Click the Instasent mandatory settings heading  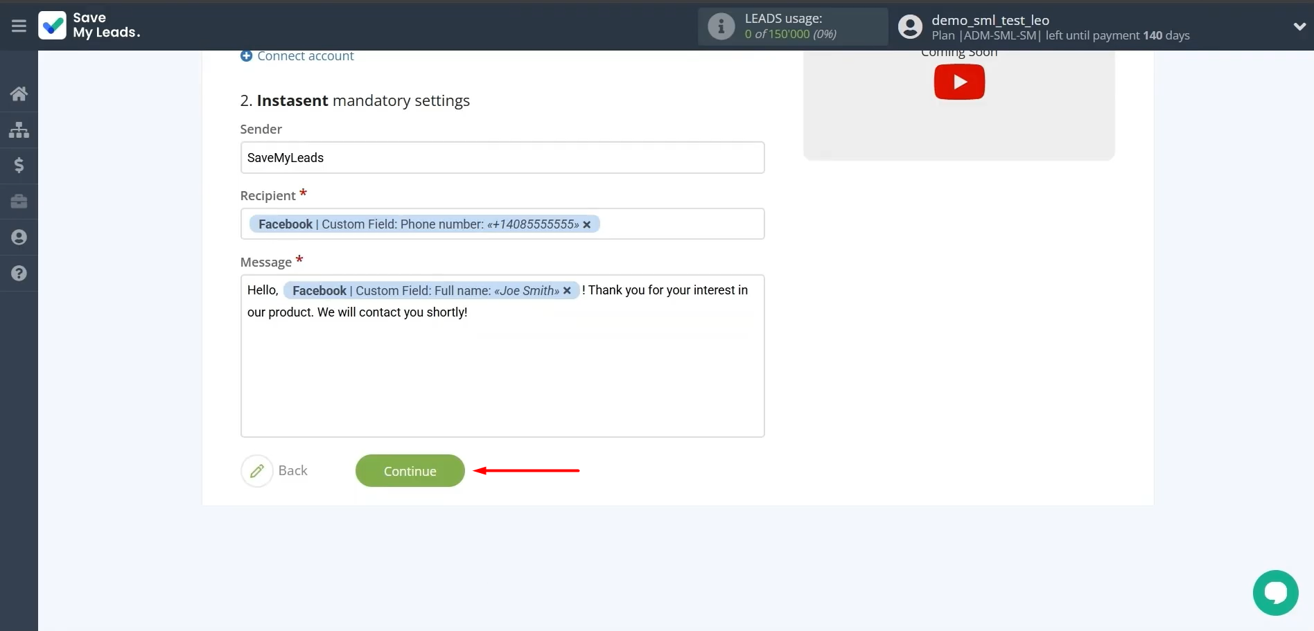(x=355, y=100)
